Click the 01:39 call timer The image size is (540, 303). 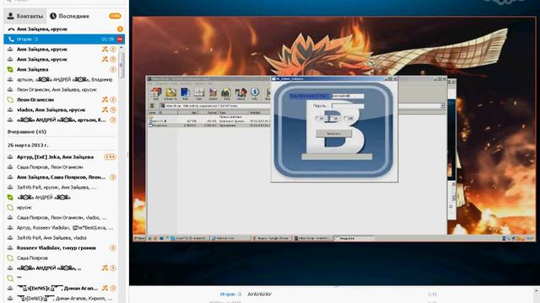coord(108,40)
